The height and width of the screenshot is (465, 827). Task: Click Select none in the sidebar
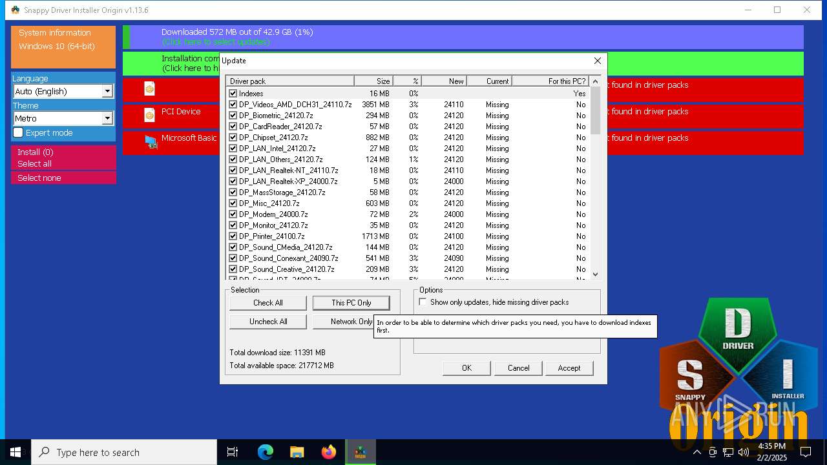click(63, 178)
